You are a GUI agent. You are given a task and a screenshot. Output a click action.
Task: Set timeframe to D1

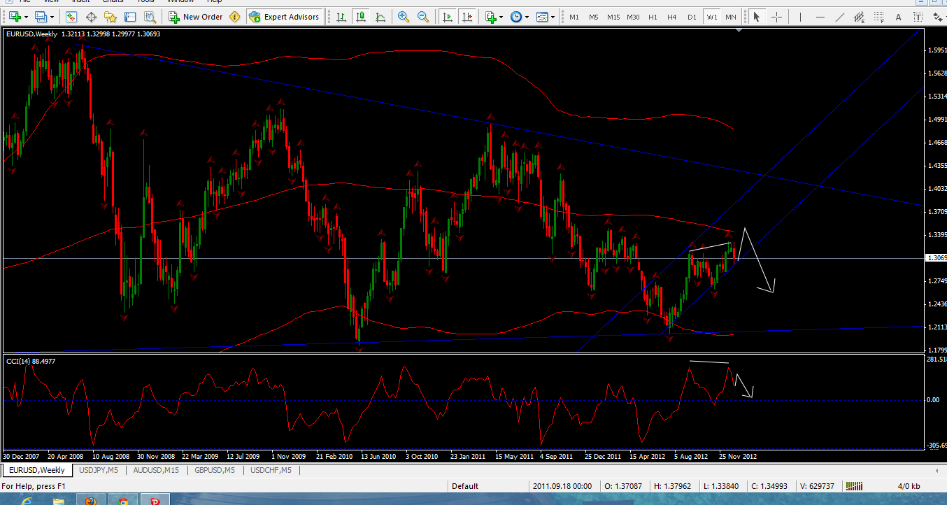[692, 17]
